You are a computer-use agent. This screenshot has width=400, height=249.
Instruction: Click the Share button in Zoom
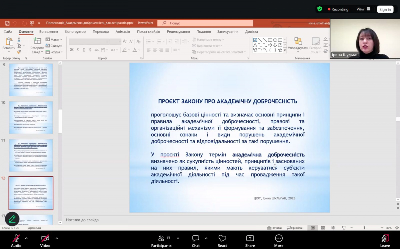pyautogui.click(x=250, y=240)
